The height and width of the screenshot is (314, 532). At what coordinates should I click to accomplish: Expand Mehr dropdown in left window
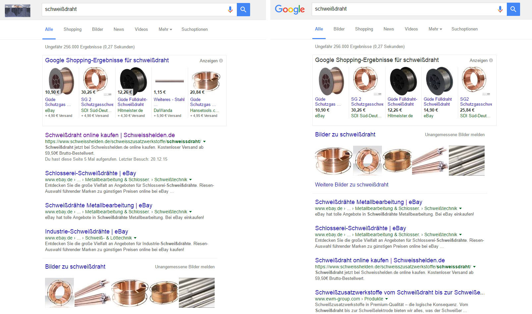(165, 29)
